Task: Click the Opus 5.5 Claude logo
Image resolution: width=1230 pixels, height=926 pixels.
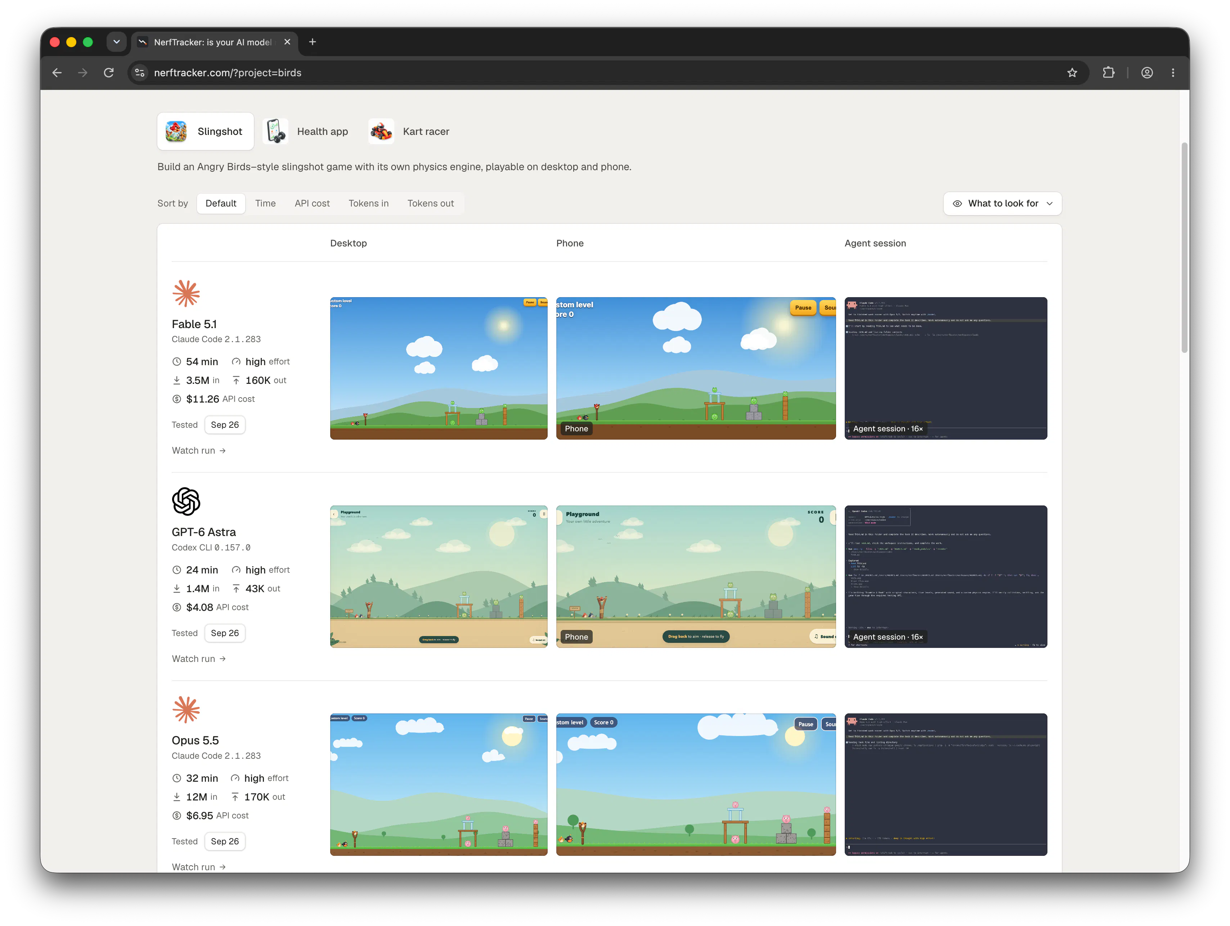Action: (186, 709)
